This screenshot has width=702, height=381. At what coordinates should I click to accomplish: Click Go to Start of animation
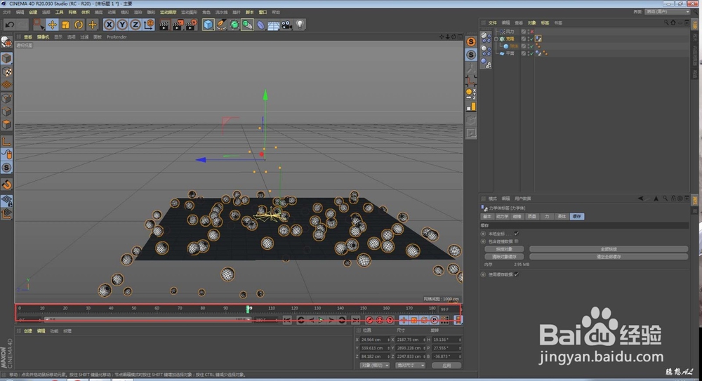coord(287,320)
